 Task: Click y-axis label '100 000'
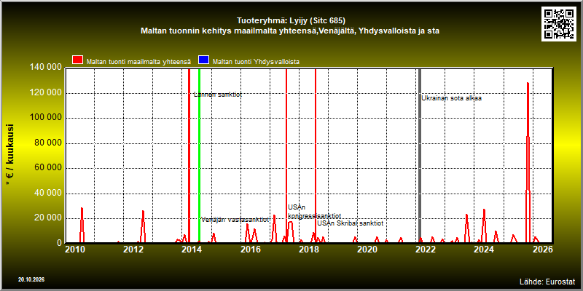pos(45,118)
